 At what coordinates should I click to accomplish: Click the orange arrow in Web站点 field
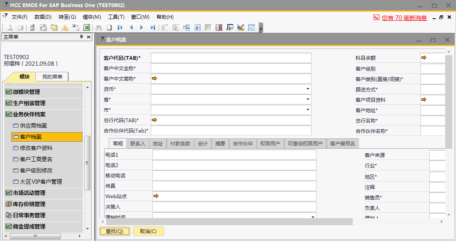pyautogui.click(x=156, y=196)
